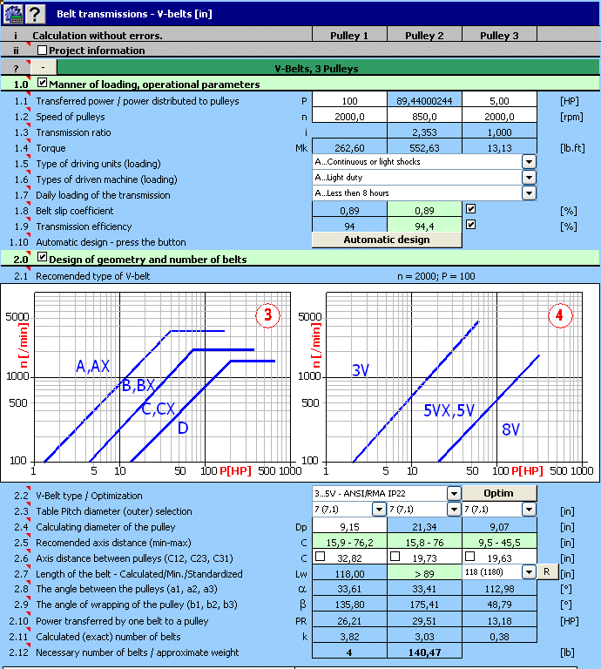Collapse V-Belts section with minus button
This screenshot has height=669, width=601.
point(43,67)
